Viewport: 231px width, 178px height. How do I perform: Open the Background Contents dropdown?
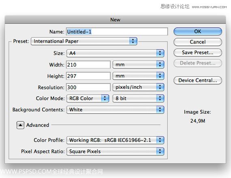[115, 110]
